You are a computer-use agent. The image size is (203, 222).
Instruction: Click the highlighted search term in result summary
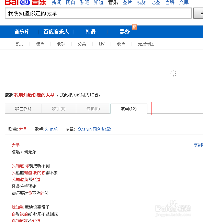tap(34, 95)
